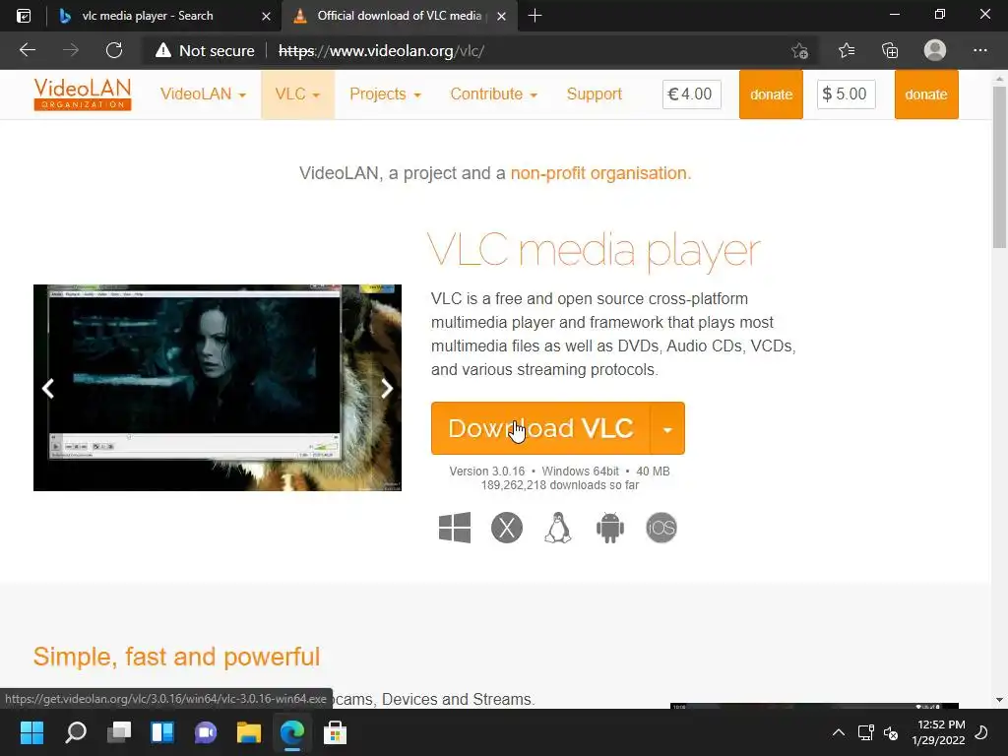Show hidden tray icons chevron
The height and width of the screenshot is (756, 1008).
[839, 732]
